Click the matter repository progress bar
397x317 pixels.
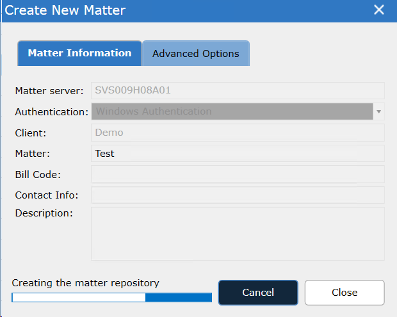[111, 298]
